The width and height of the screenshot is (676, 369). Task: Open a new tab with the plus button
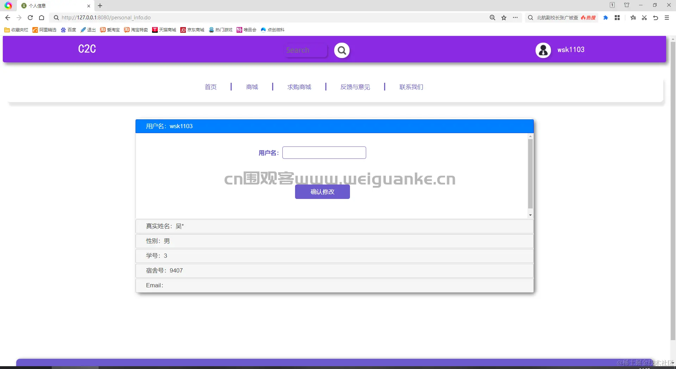coord(100,6)
